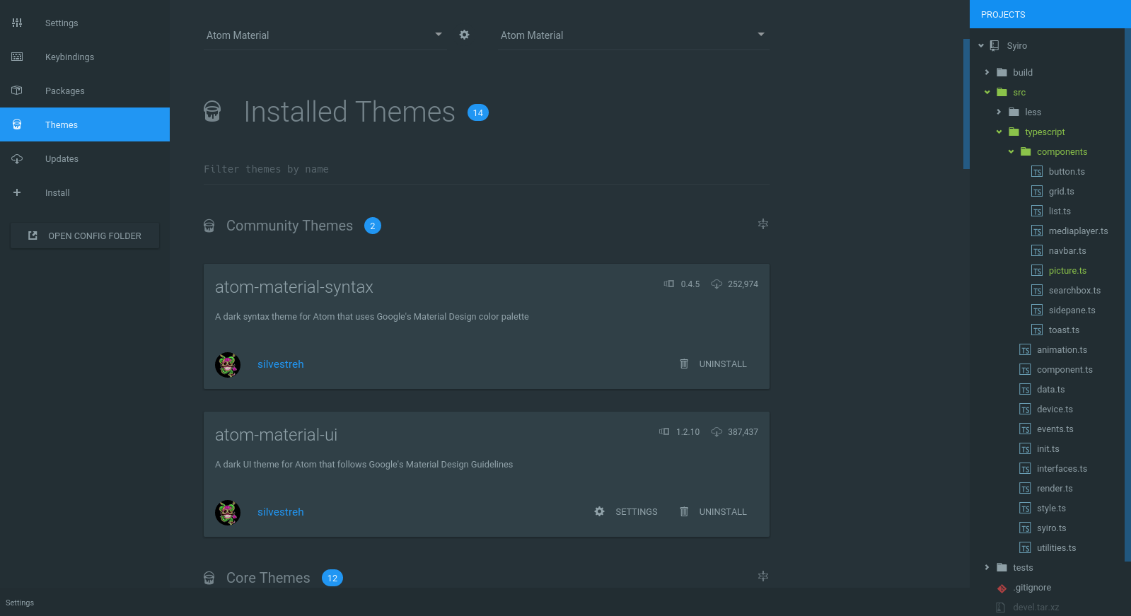
Task: Click the cloud icon beside Updates
Action: 17,158
